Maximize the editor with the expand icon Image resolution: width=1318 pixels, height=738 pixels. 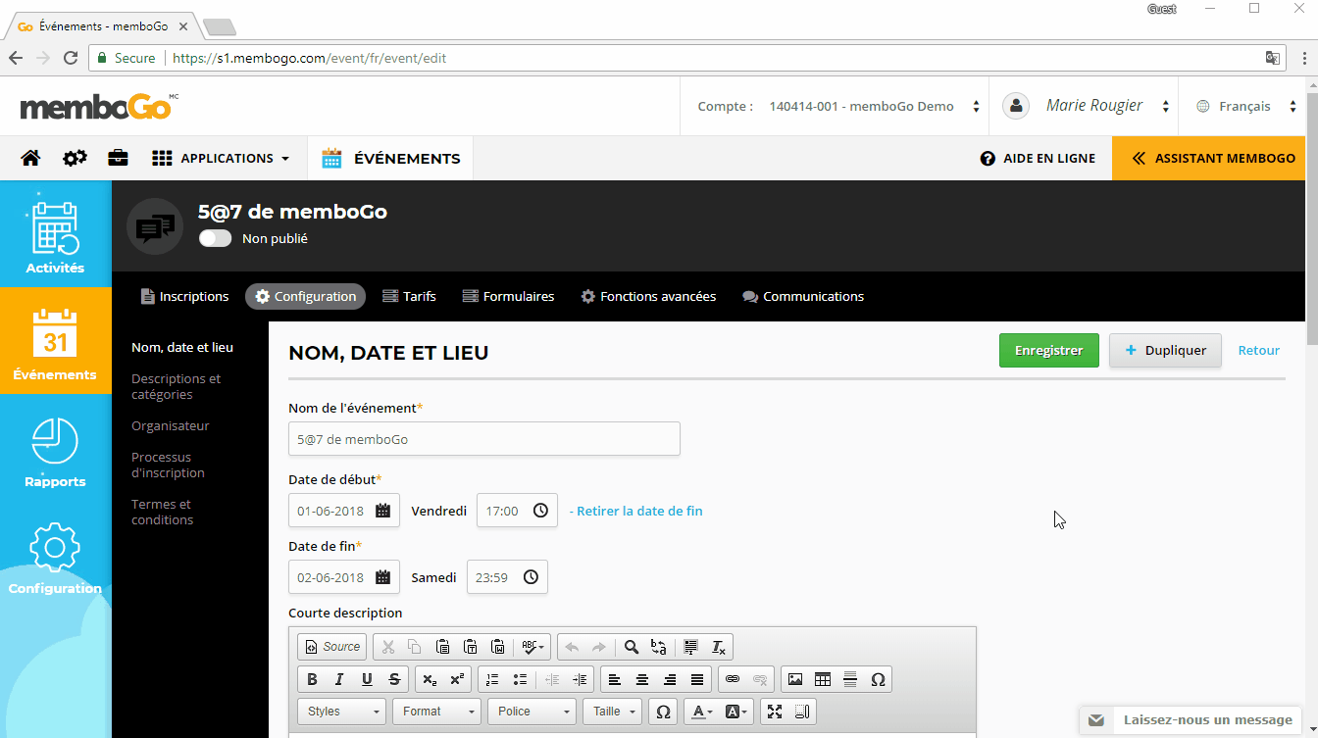pyautogui.click(x=775, y=712)
